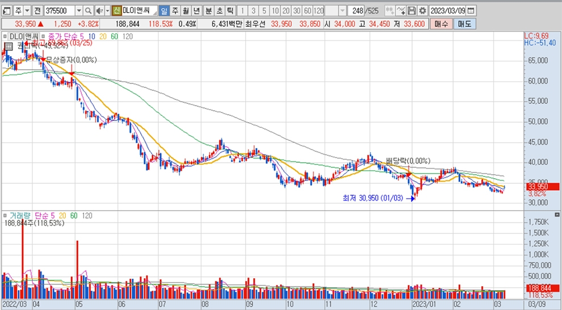The image size is (562, 310).
Task: Select the 분 minute chart tab
Action: [208, 11]
